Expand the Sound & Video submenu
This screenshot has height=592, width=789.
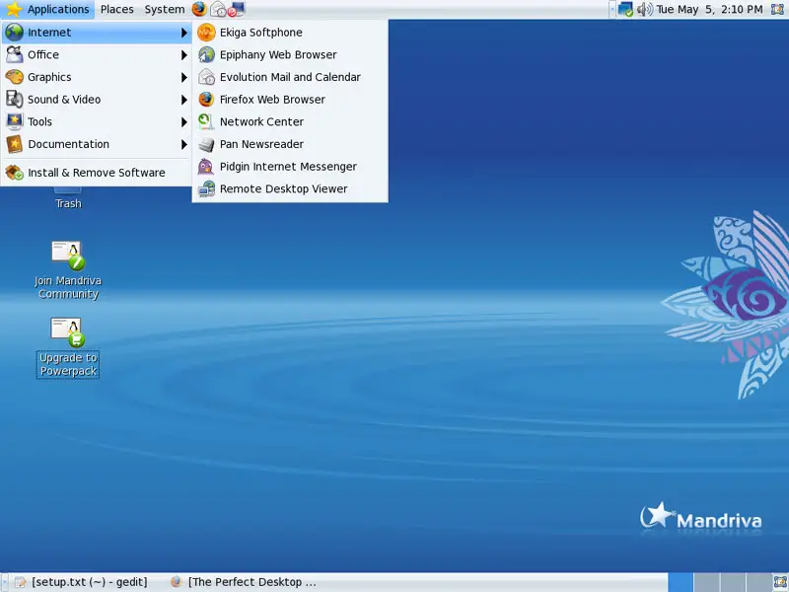96,100
